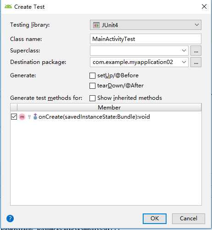The width and height of the screenshot is (212, 230).
Task: Open help via the blue question mark
Action: 10,218
